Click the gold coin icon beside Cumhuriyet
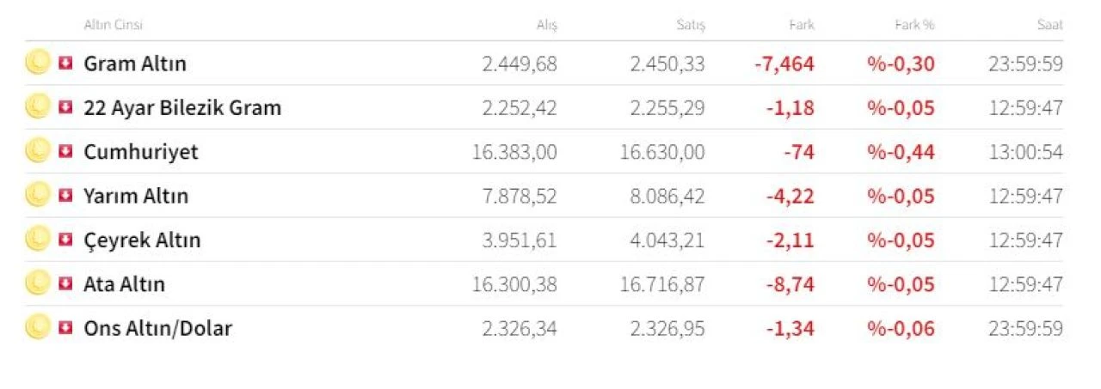The width and height of the screenshot is (1101, 389). [x=37, y=151]
